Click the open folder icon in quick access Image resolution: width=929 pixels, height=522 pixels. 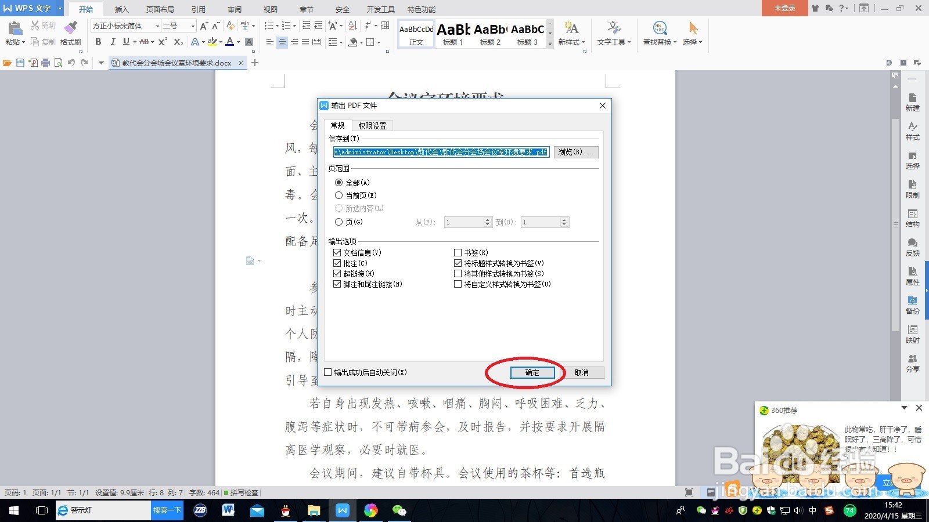[x=7, y=63]
